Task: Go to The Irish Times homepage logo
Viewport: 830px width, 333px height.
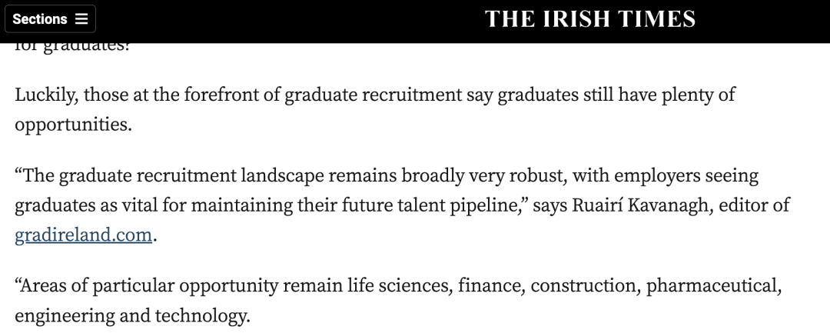Action: click(x=589, y=19)
